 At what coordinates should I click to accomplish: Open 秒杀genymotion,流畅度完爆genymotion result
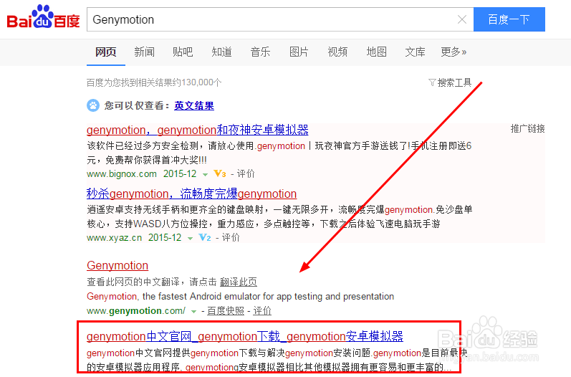pyautogui.click(x=191, y=194)
